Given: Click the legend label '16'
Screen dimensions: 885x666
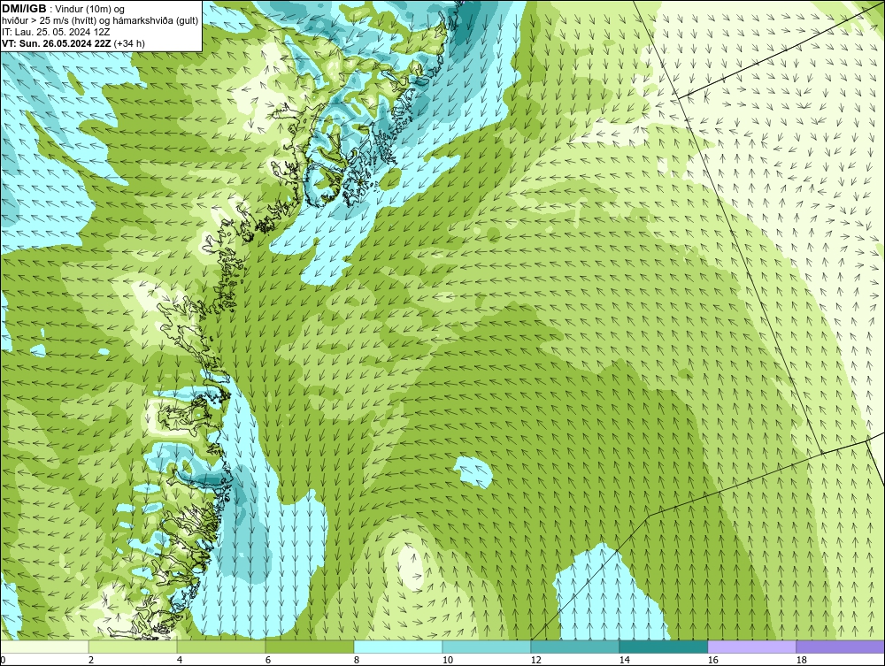Looking at the screenshot, I should click(x=712, y=660).
